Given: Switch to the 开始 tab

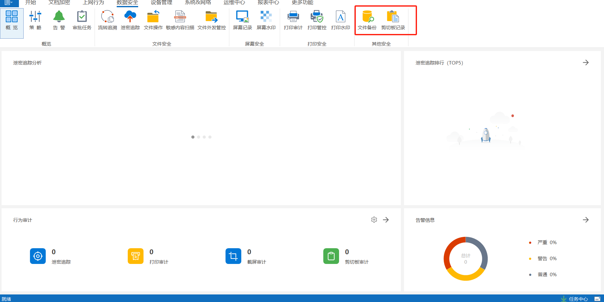Looking at the screenshot, I should pos(31,3).
